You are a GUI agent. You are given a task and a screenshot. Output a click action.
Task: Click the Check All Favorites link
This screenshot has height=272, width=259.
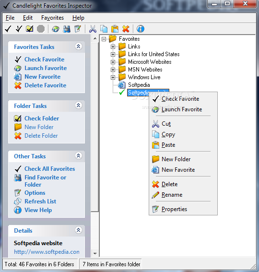(50, 169)
